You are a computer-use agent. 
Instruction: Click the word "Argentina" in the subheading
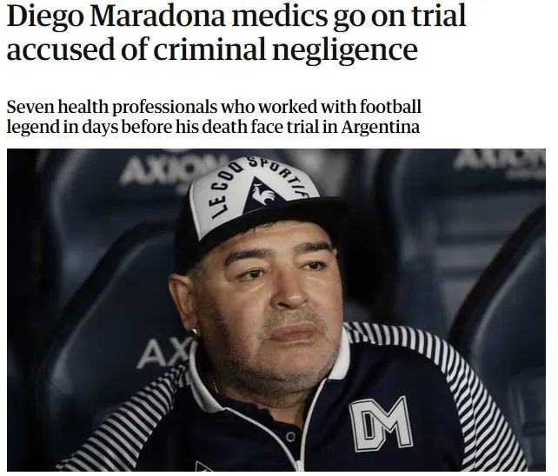click(x=381, y=128)
